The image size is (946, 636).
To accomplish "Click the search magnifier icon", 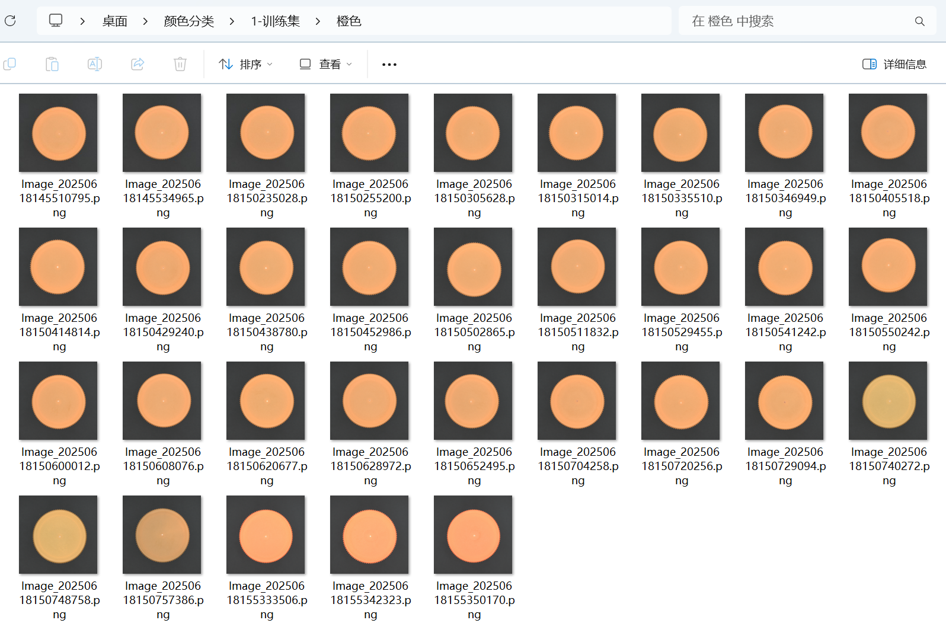I will [x=919, y=21].
